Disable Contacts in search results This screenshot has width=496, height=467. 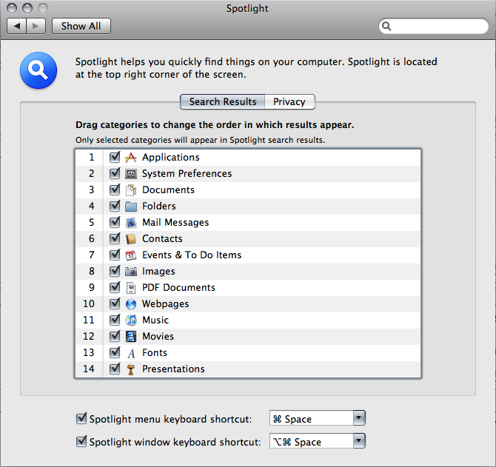coord(115,238)
